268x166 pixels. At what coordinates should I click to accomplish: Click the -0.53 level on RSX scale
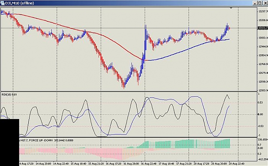[x=260, y=126]
